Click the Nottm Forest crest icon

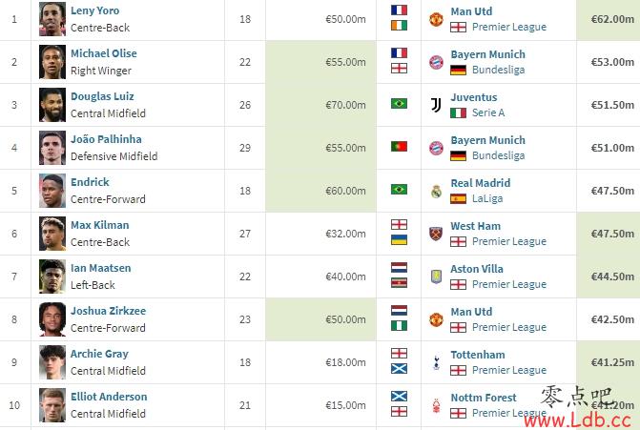[436, 405]
